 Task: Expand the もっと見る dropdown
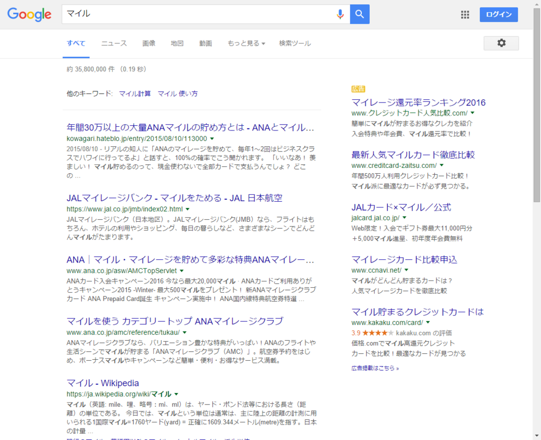(x=246, y=43)
